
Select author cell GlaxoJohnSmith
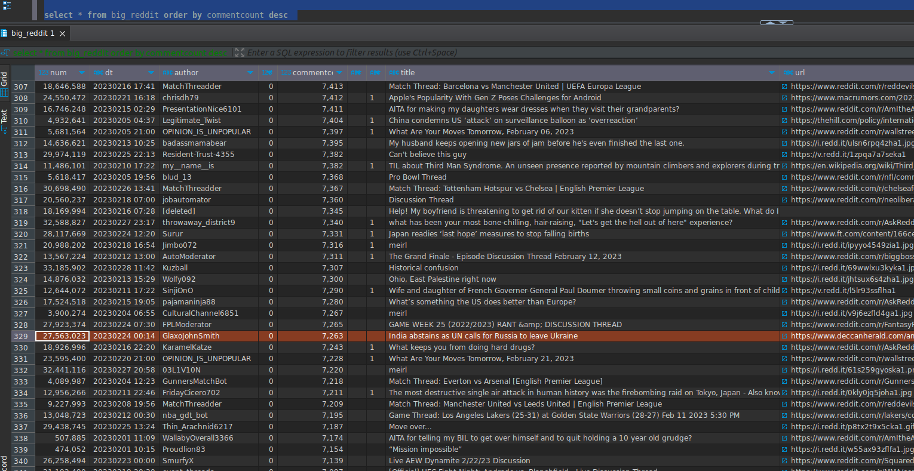pos(208,336)
